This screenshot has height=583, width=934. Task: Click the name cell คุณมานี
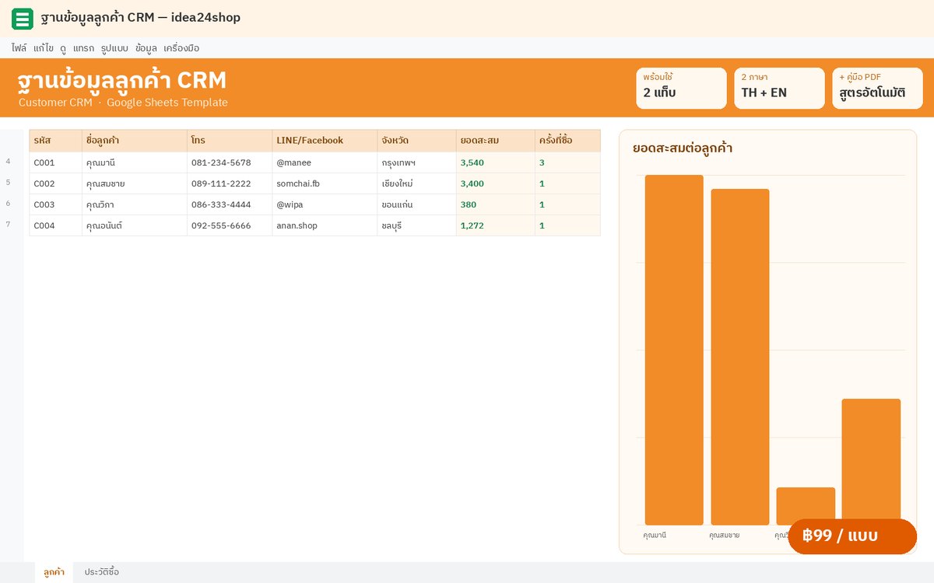[135, 162]
